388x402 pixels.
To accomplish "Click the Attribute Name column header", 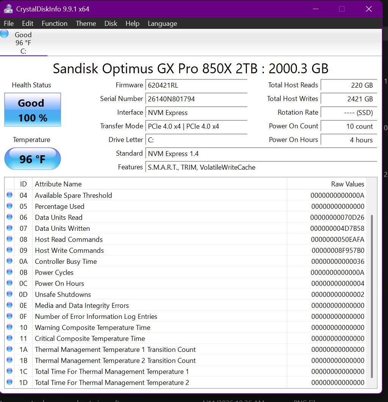I will pyautogui.click(x=160, y=184).
